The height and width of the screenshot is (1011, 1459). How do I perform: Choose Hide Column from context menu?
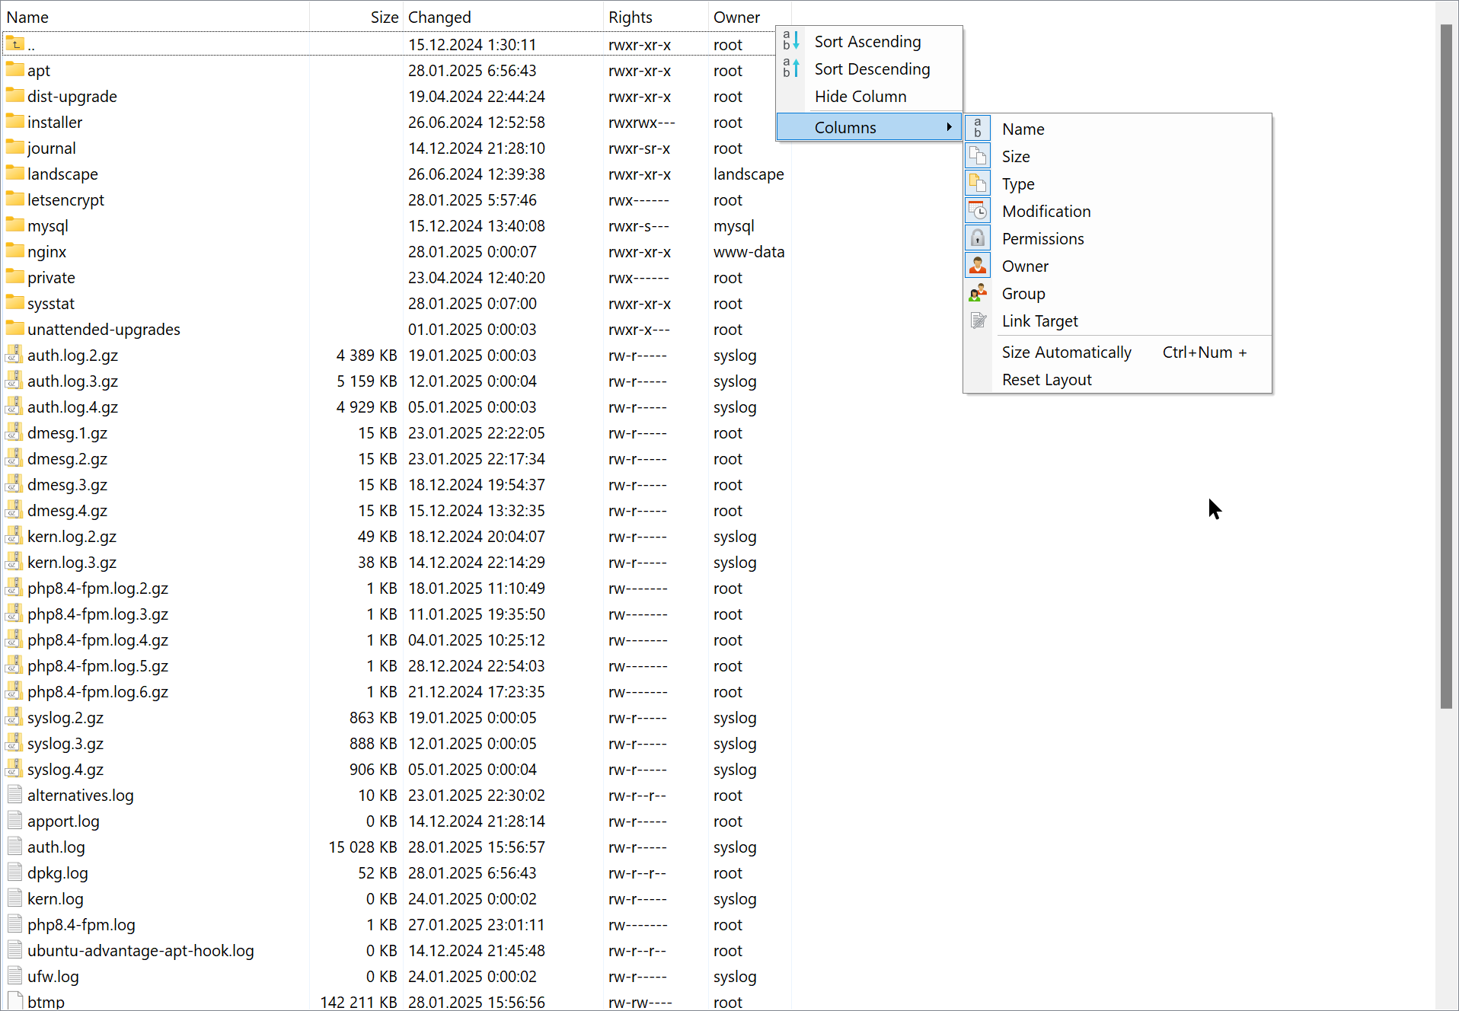(x=860, y=97)
